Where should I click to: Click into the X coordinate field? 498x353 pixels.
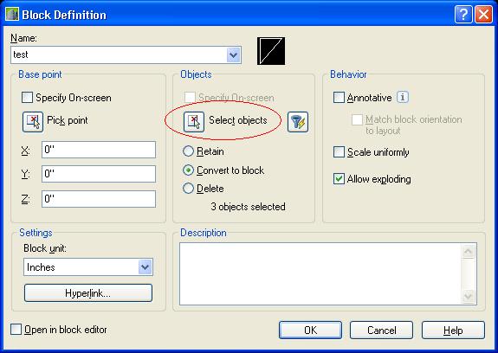99,150
